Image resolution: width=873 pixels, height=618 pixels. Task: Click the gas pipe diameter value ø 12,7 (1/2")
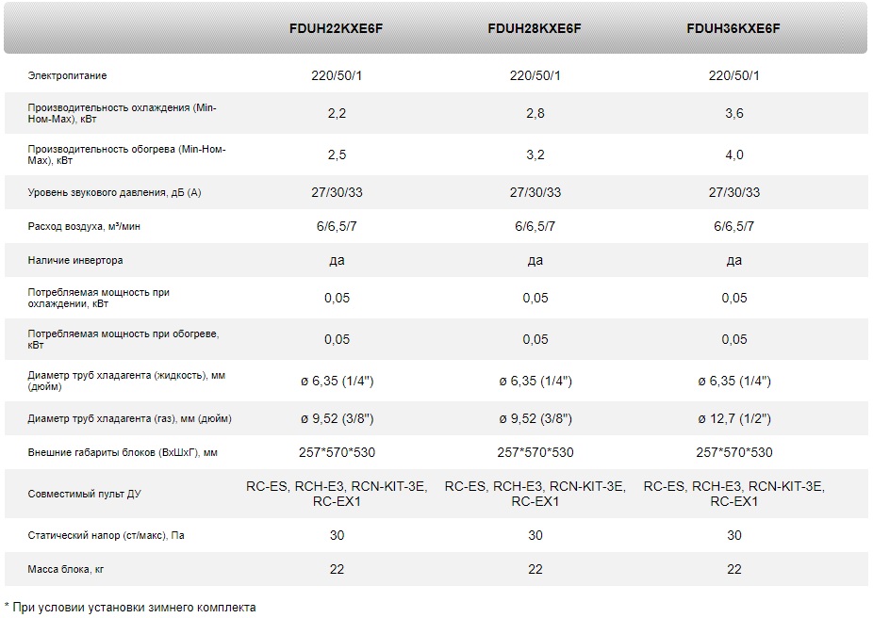(x=734, y=418)
